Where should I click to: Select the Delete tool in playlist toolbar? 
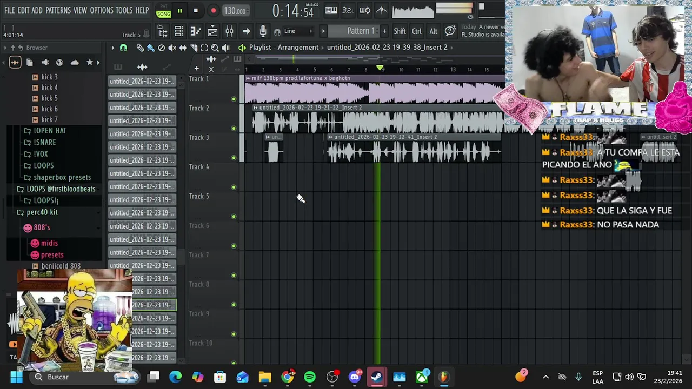click(x=161, y=48)
